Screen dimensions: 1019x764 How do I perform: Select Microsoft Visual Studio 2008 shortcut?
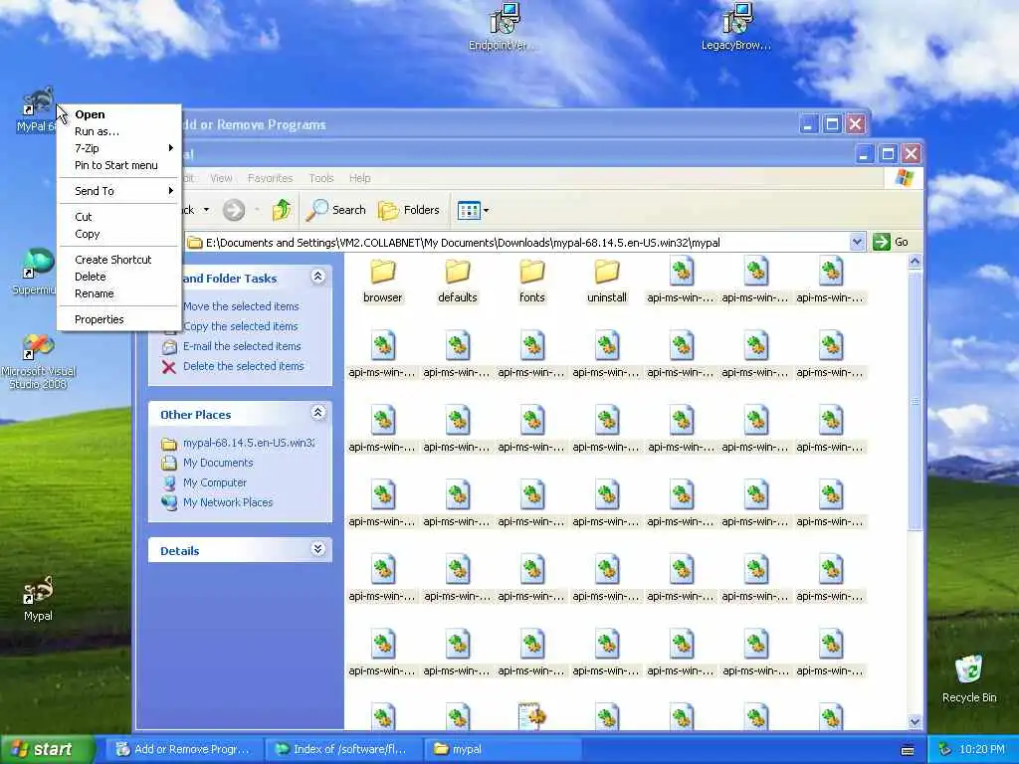pyautogui.click(x=39, y=362)
